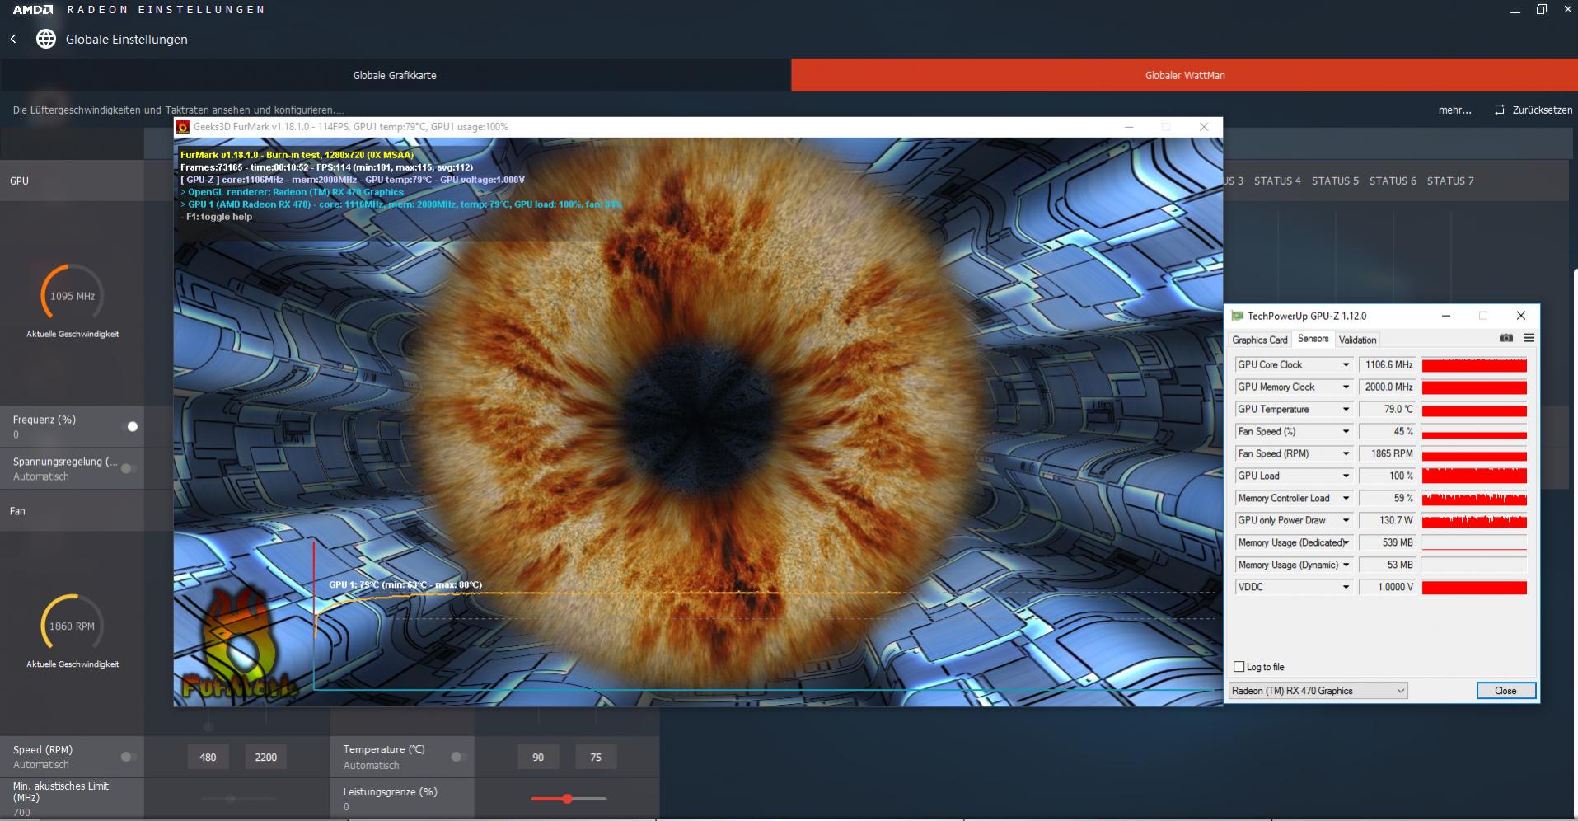Viewport: 1578px width, 821px height.
Task: Click the AMD logo in title bar
Action: point(33,10)
